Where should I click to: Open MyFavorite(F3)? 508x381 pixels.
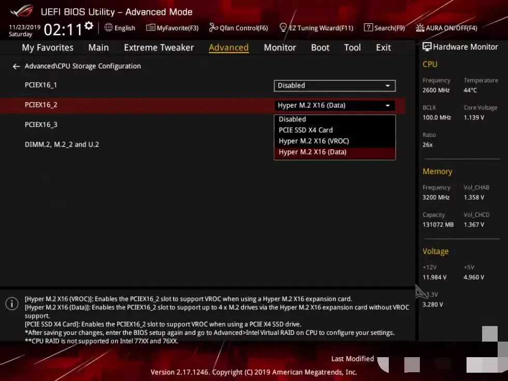[x=172, y=28]
